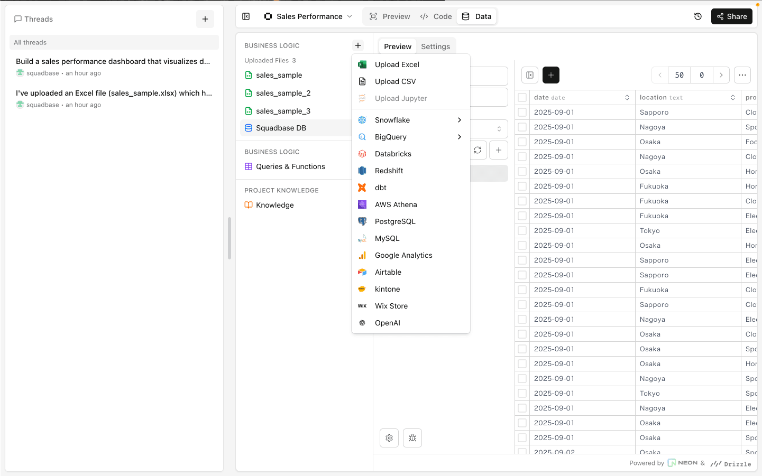
Task: Click the Share button
Action: (x=731, y=16)
